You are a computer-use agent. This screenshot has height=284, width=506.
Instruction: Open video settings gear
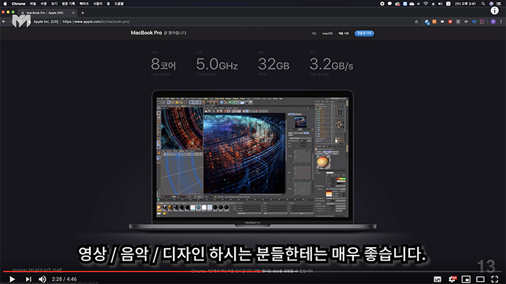pos(452,279)
